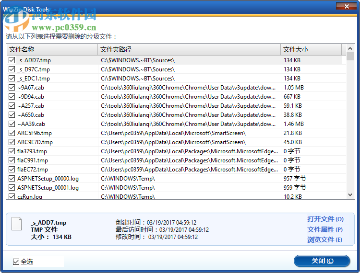Click the 38.8 KB size cell
Screen dimensions: 360x273
pos(293,115)
